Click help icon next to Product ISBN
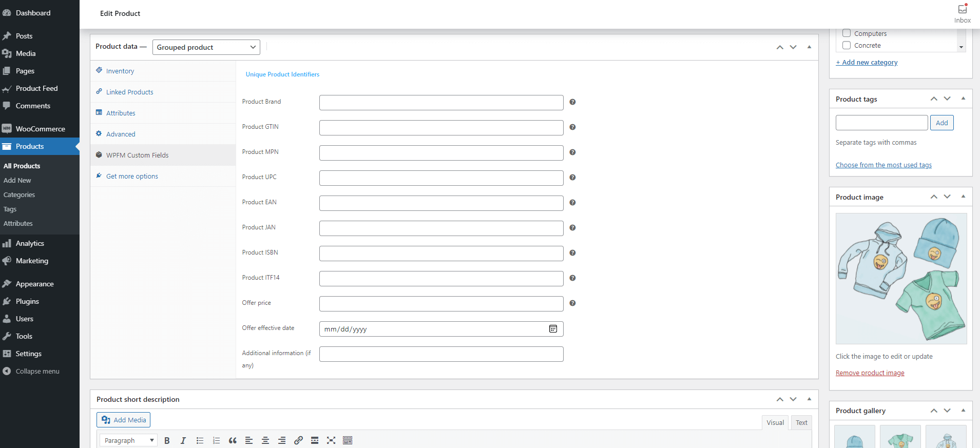The height and width of the screenshot is (448, 980). tap(572, 253)
